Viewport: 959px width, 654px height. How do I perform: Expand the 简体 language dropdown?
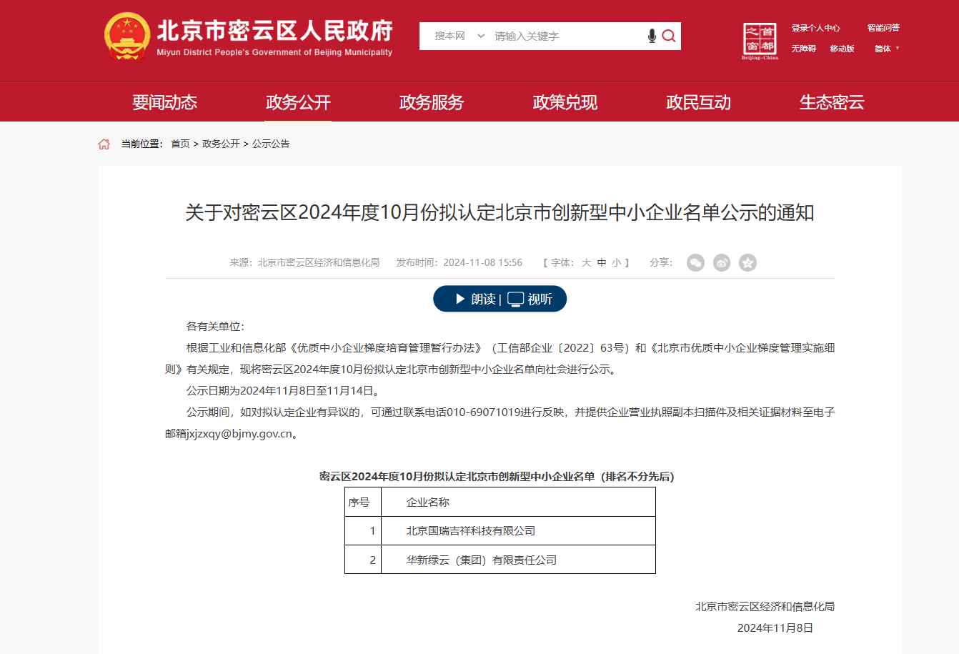(x=886, y=49)
